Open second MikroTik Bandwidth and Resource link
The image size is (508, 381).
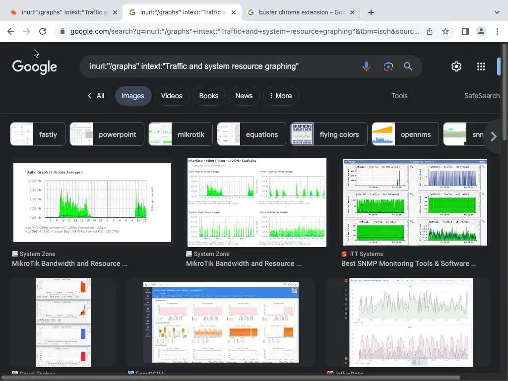[x=244, y=264]
